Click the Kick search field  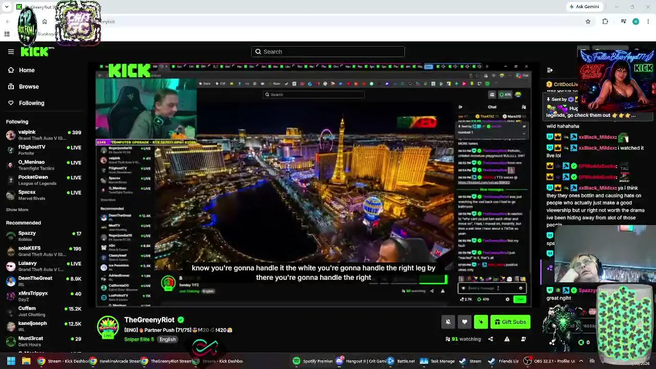[328, 52]
